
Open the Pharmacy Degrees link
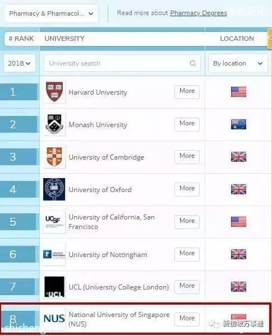coord(199,13)
